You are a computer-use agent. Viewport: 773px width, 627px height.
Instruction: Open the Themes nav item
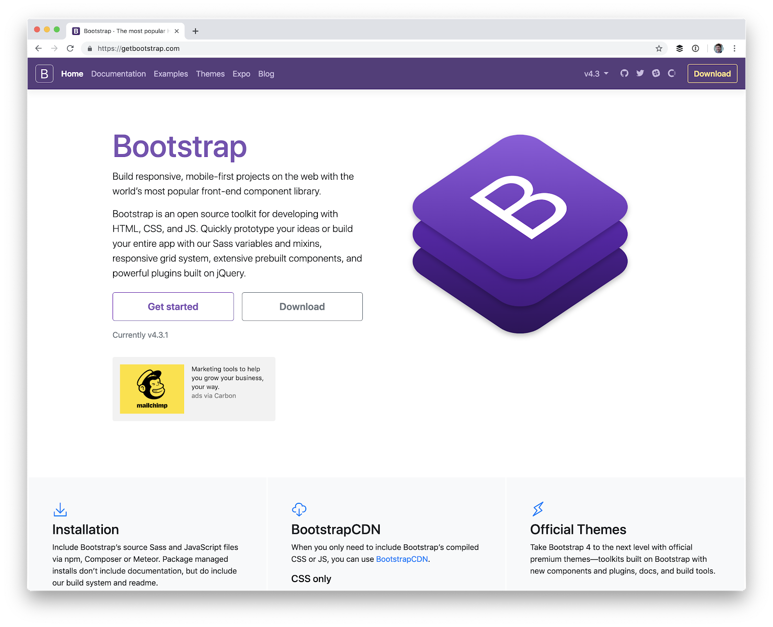tap(210, 73)
